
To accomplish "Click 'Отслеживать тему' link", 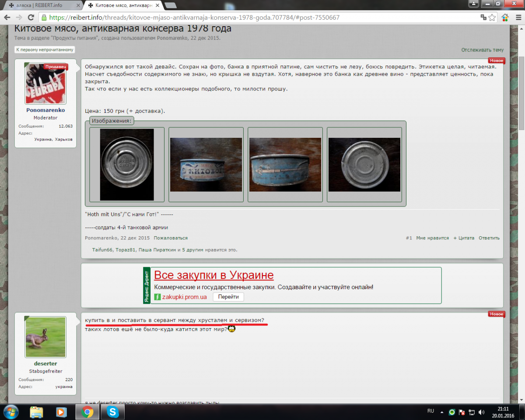I will pos(482,50).
